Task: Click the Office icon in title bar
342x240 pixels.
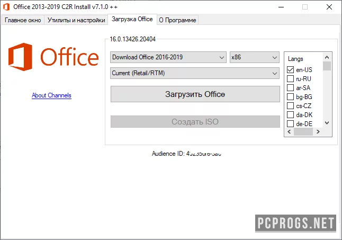Action: [x=6, y=7]
